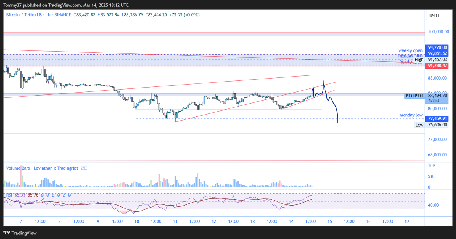Screen dimensions: 456x239
Task: Click the date 8 on time axis
Action: [x=60, y=222]
